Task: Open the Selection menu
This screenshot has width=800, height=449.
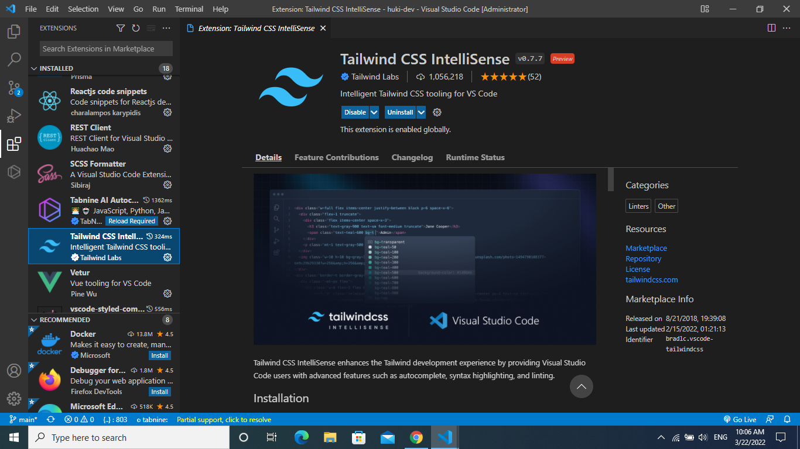Action: pos(83,9)
